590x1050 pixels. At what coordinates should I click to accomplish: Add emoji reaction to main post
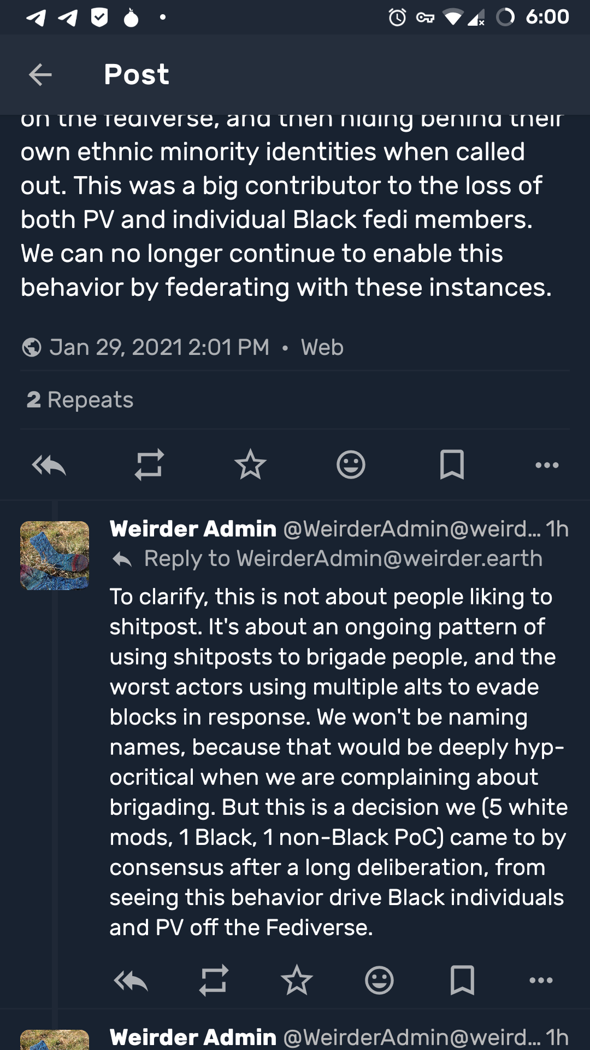tap(351, 465)
